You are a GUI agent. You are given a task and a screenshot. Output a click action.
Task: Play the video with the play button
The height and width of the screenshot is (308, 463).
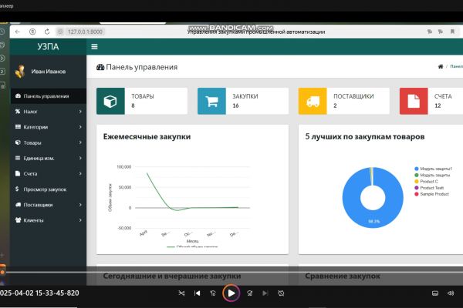coord(231,293)
